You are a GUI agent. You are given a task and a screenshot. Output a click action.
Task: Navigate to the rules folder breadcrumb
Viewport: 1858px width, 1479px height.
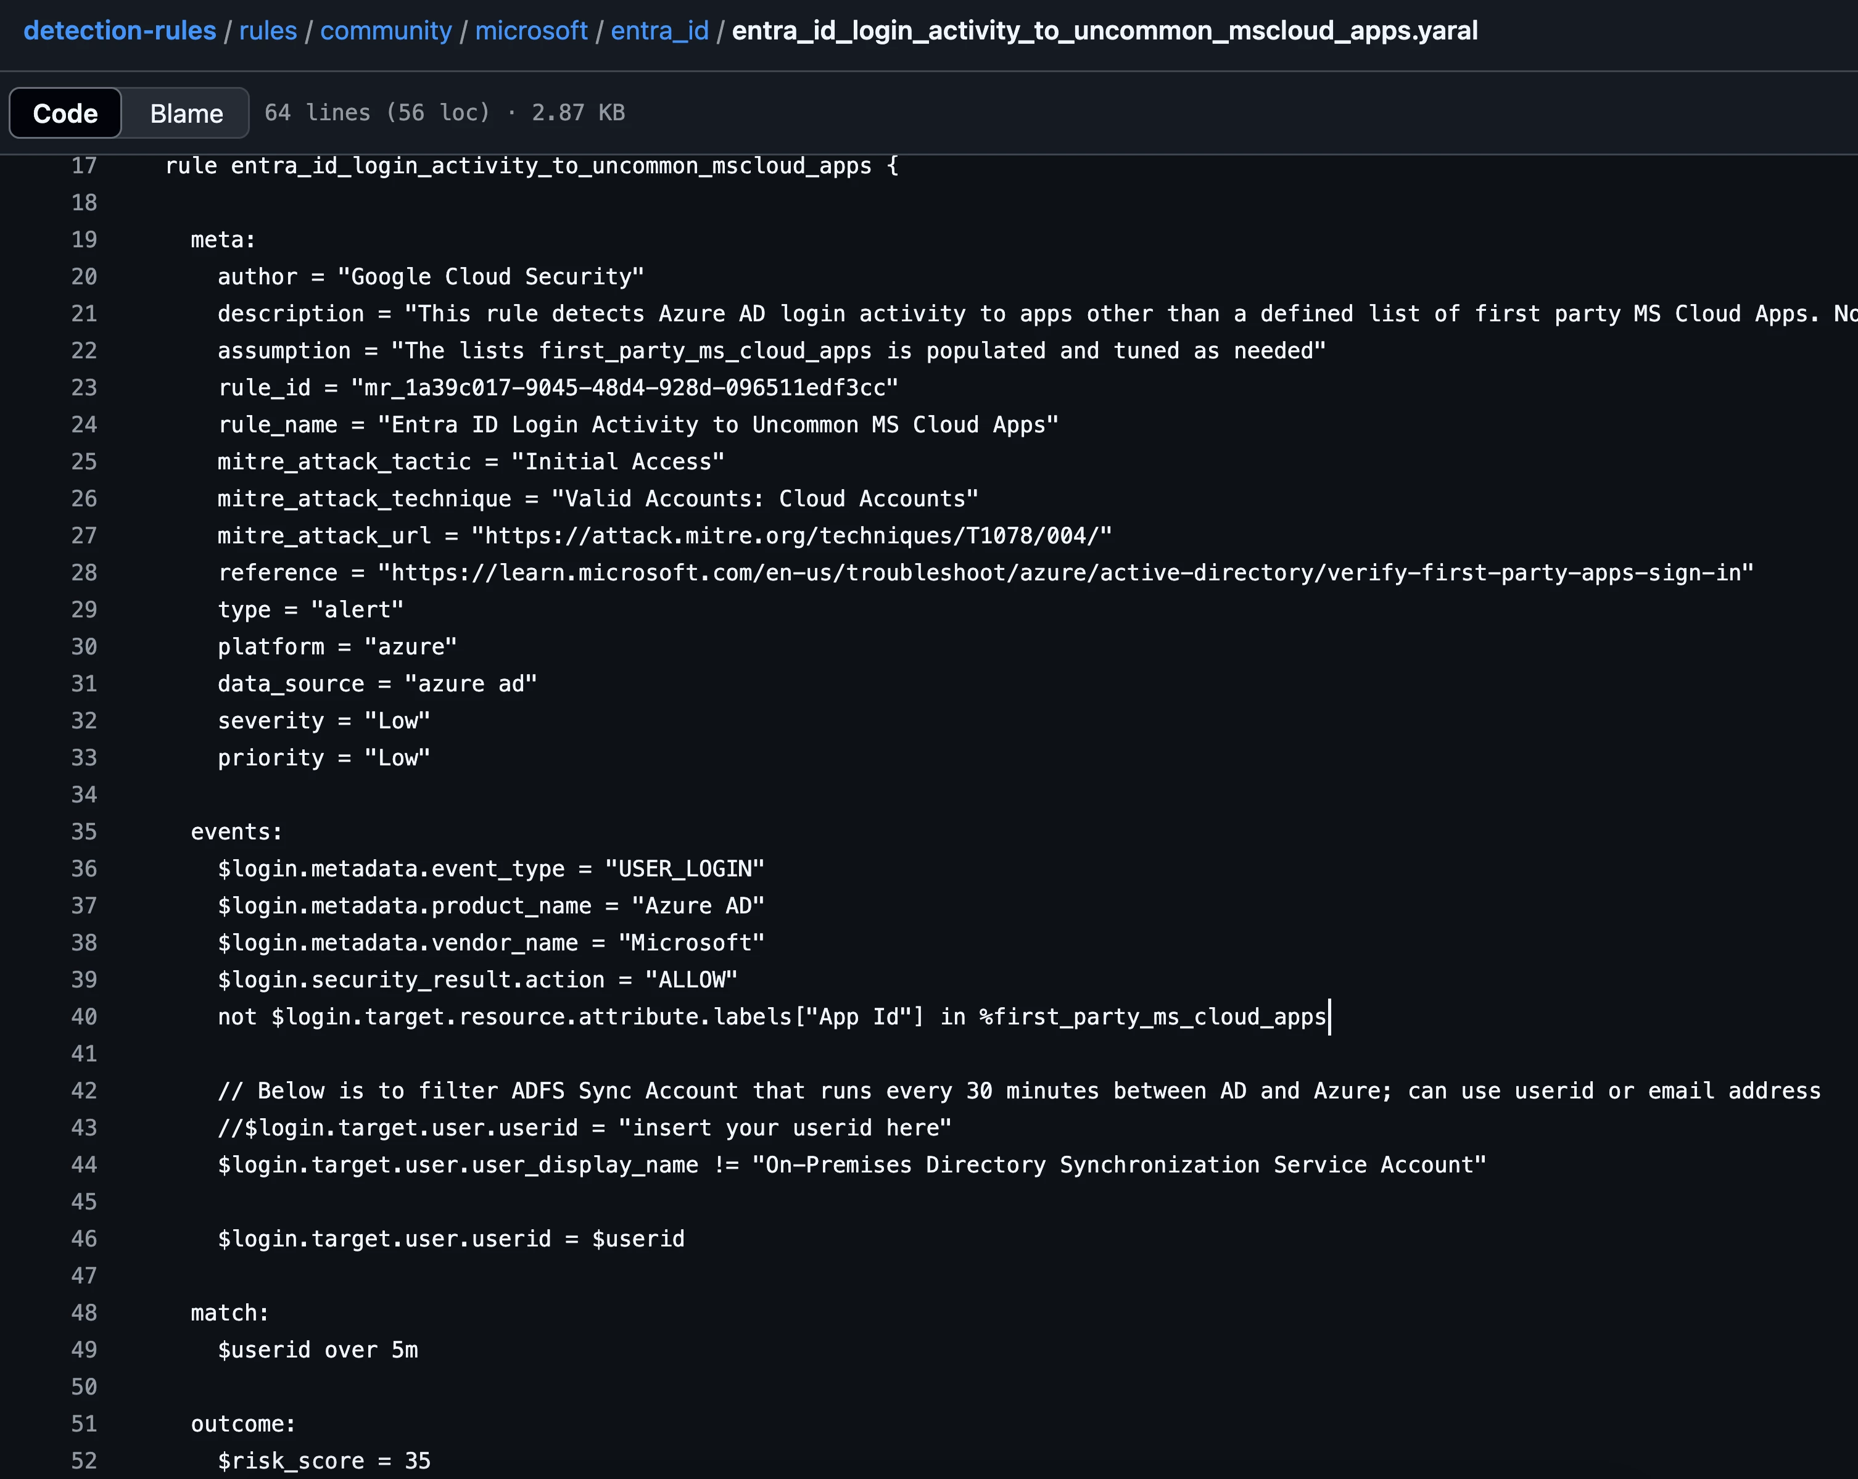pos(267,30)
